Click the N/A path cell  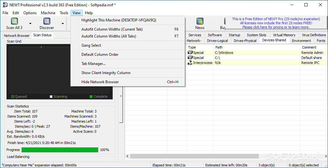tap(257, 63)
